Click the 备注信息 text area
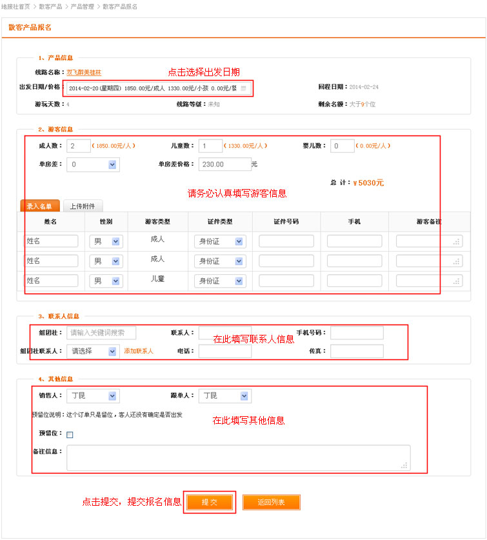Image resolution: width=487 pixels, height=540 pixels. click(x=237, y=457)
